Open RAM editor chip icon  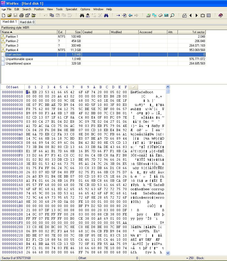coord(160,16)
